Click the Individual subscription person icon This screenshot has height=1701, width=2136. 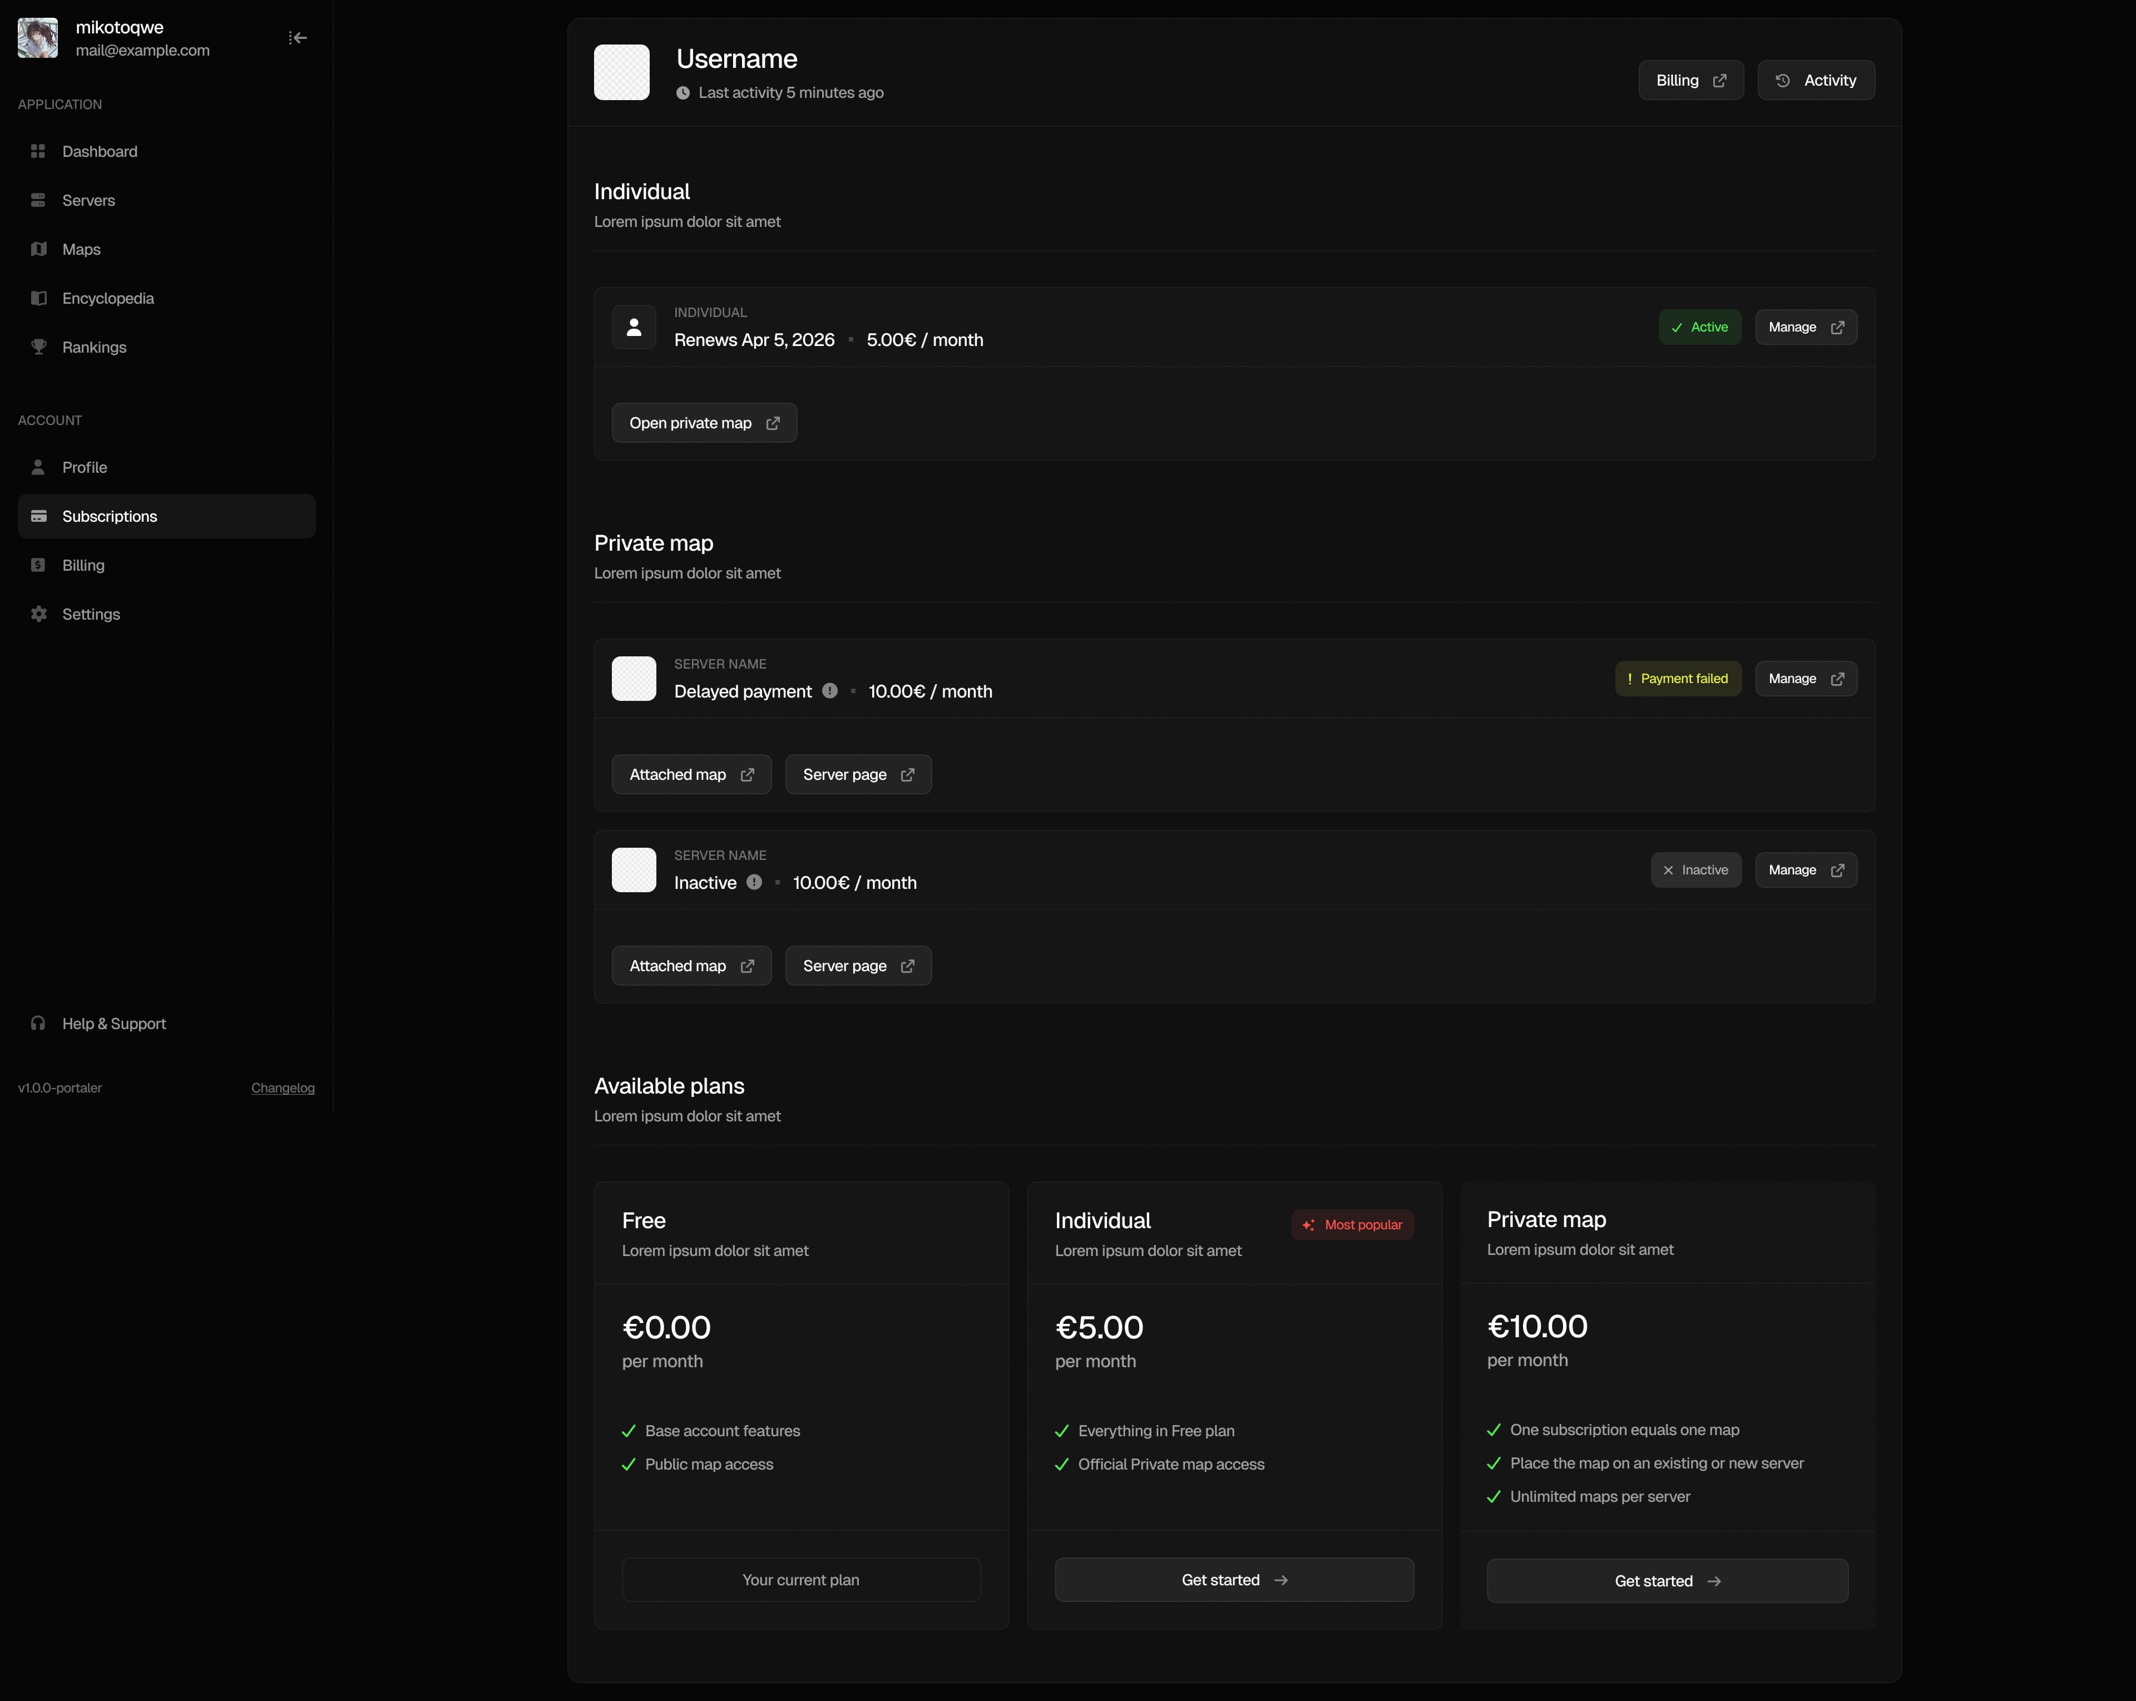click(634, 327)
